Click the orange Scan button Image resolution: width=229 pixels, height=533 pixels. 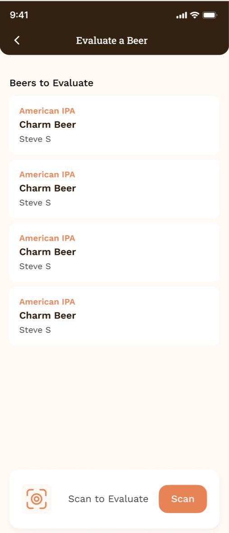(183, 499)
